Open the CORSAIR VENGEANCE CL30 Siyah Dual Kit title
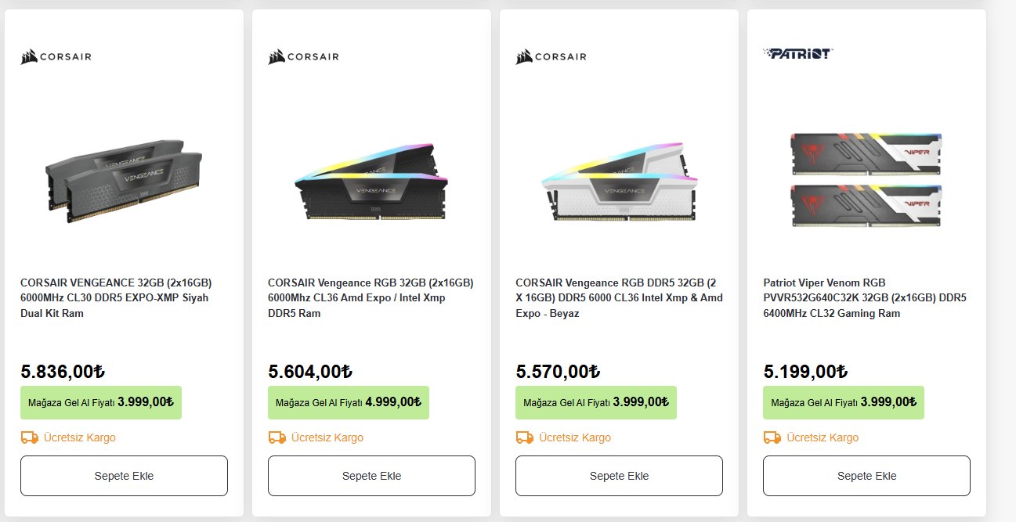 [116, 298]
